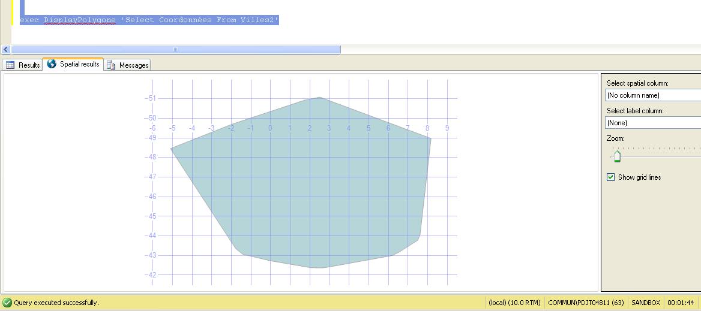Switch to the Results tab
This screenshot has height=311, width=701.
(x=29, y=65)
